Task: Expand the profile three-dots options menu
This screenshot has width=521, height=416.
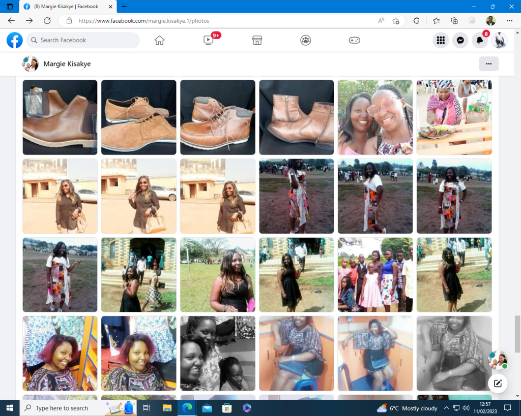Action: [x=488, y=64]
